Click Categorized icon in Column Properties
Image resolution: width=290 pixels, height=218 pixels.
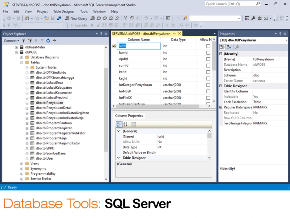119,124
